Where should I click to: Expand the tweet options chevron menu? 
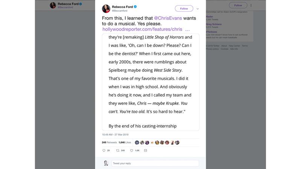[x=198, y=9]
